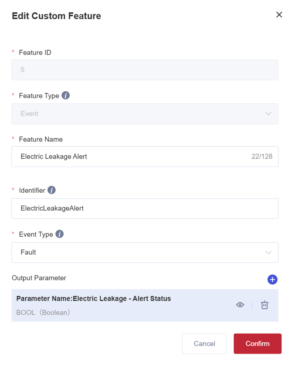Click the Event Type chevron arrow
The width and height of the screenshot is (290, 365).
pos(268,253)
